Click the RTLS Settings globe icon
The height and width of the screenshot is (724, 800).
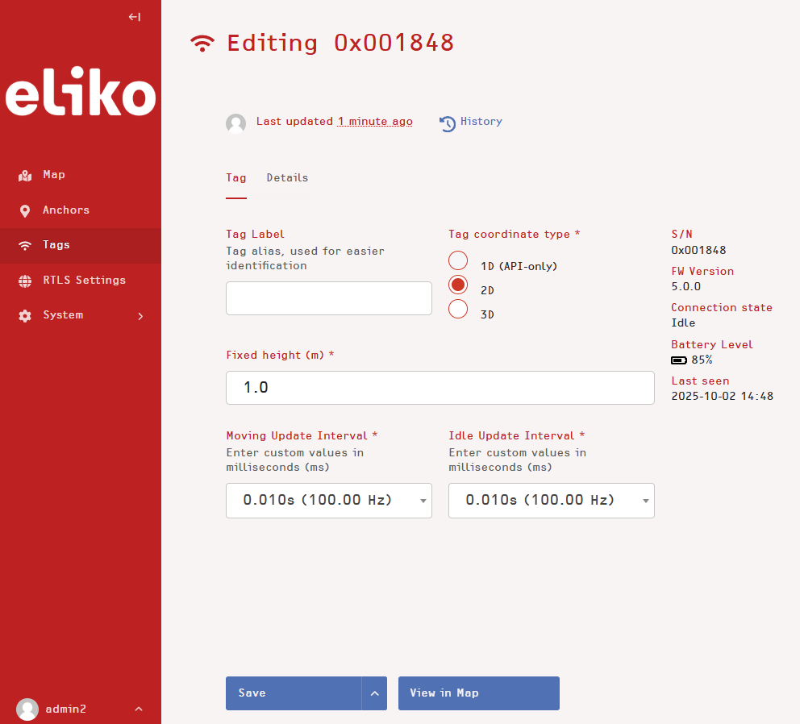[25, 281]
